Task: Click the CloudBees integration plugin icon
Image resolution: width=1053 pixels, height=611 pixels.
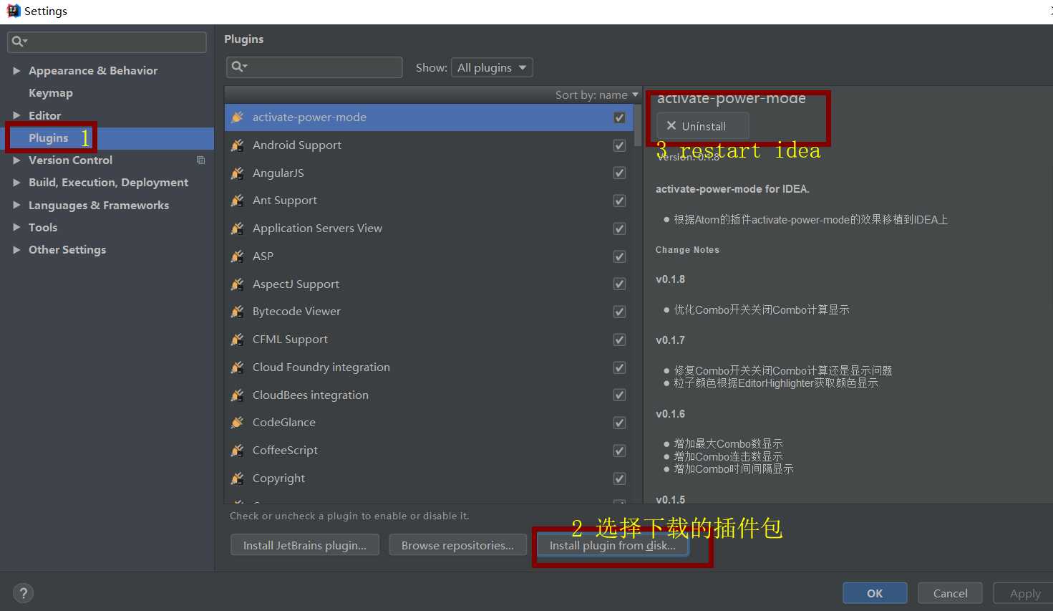Action: [x=238, y=395]
